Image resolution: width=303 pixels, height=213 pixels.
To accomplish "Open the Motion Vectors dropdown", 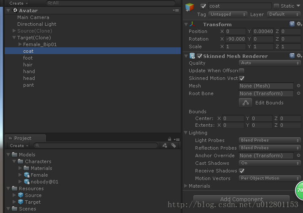I will point(270,178).
